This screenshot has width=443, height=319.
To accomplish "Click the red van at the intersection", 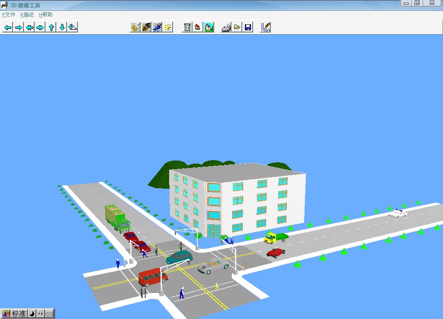I will [x=153, y=277].
